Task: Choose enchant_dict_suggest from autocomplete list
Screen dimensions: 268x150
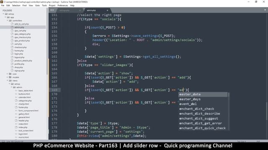Action: click(203, 118)
